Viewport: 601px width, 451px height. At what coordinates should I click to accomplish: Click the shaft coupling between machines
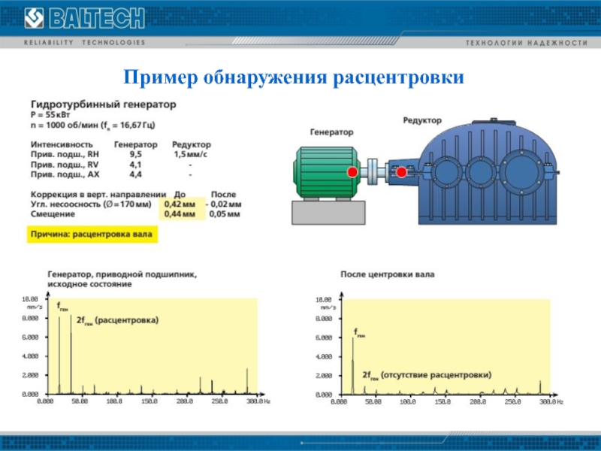(373, 172)
